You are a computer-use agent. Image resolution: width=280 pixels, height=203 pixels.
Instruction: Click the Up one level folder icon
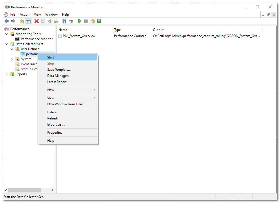22,21
